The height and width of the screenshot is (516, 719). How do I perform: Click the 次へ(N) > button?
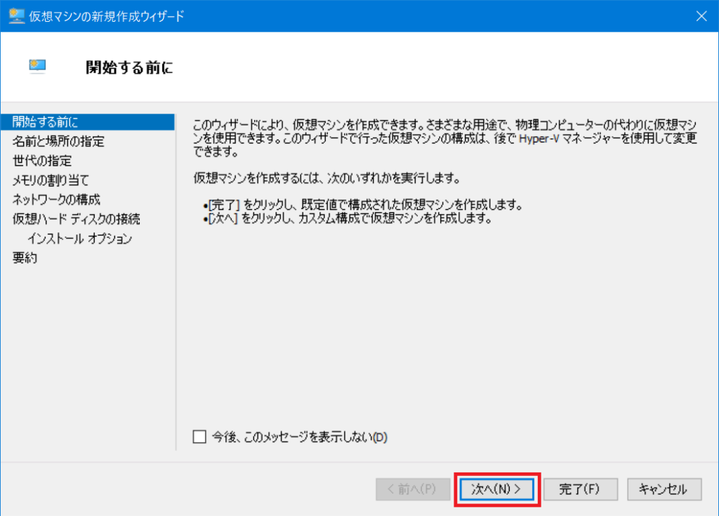point(496,489)
